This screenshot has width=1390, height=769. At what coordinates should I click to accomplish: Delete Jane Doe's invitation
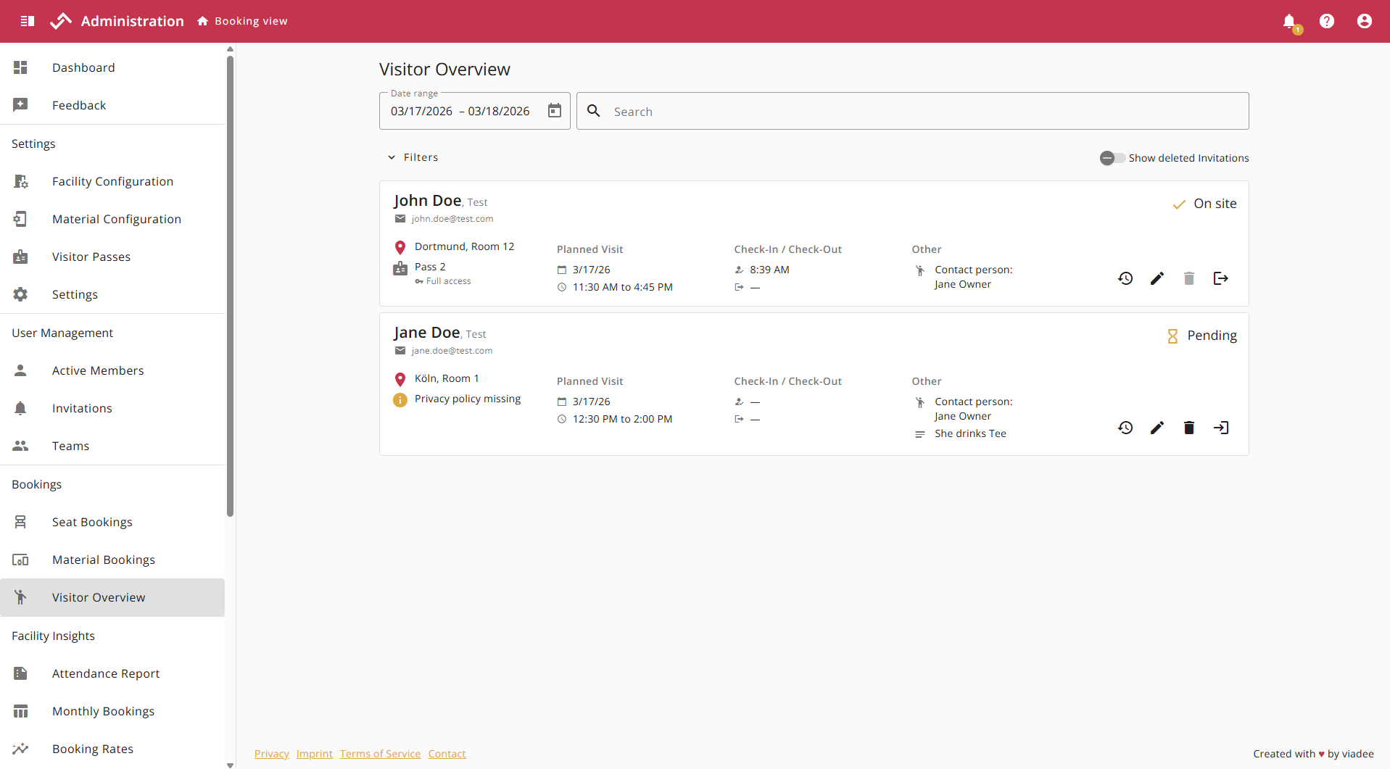pos(1188,428)
